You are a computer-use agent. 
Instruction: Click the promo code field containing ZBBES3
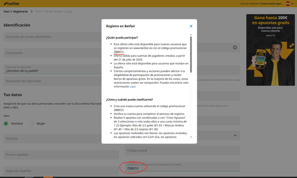pyautogui.click(x=182, y=167)
